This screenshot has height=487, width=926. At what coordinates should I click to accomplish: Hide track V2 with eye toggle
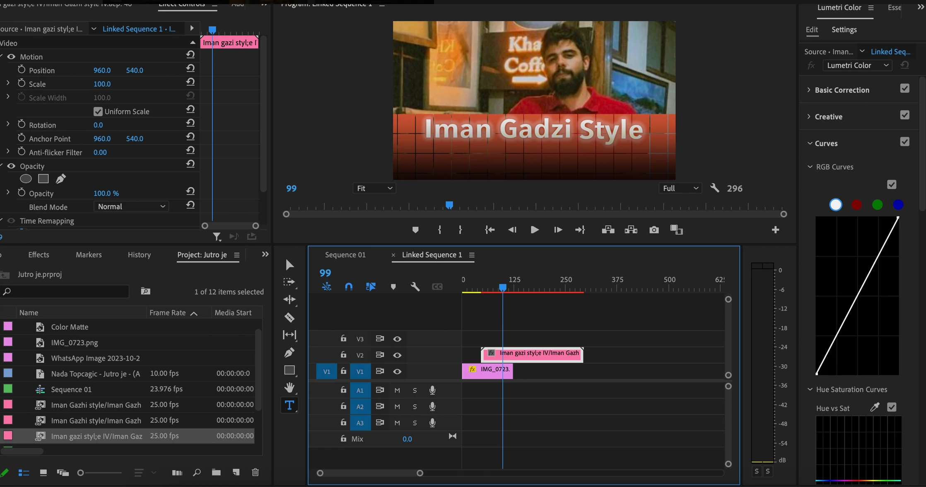(x=397, y=355)
